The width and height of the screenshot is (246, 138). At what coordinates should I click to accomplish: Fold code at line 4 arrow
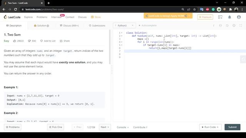(122, 42)
